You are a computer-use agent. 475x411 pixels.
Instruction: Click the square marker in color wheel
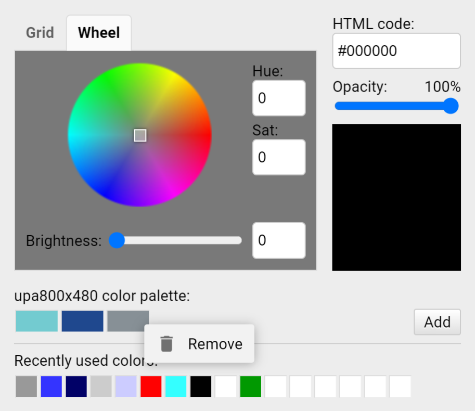point(140,135)
